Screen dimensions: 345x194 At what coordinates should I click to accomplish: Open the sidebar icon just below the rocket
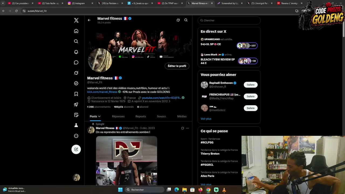point(76,115)
